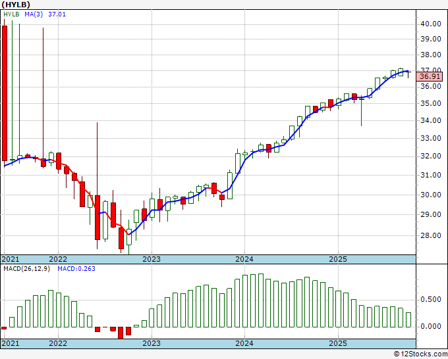Select the 35.00 price axis label
Viewport: 448px width, 359px height.
click(431, 103)
